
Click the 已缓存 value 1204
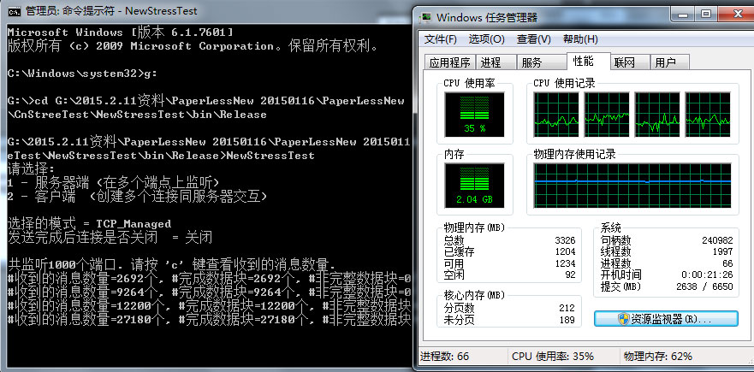click(x=565, y=251)
